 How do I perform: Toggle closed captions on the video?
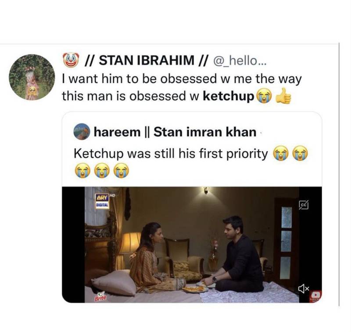303,204
